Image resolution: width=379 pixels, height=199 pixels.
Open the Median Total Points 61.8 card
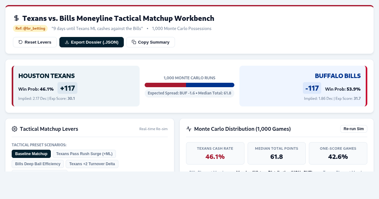tap(277, 153)
